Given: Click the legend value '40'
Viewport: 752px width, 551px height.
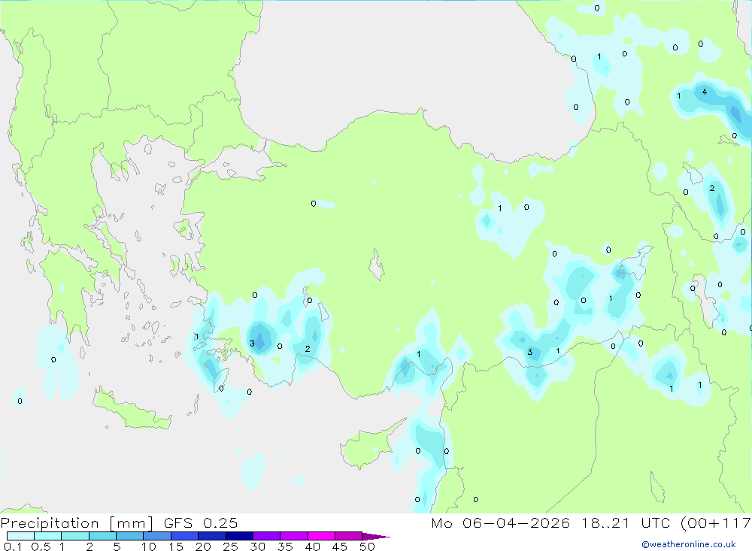Looking at the screenshot, I should click(313, 546).
